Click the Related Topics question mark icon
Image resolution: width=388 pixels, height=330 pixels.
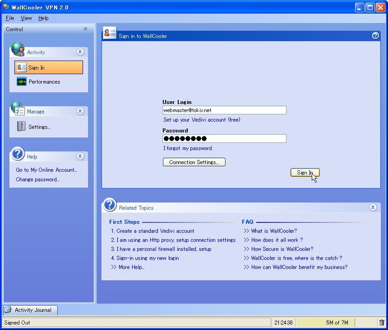point(110,205)
